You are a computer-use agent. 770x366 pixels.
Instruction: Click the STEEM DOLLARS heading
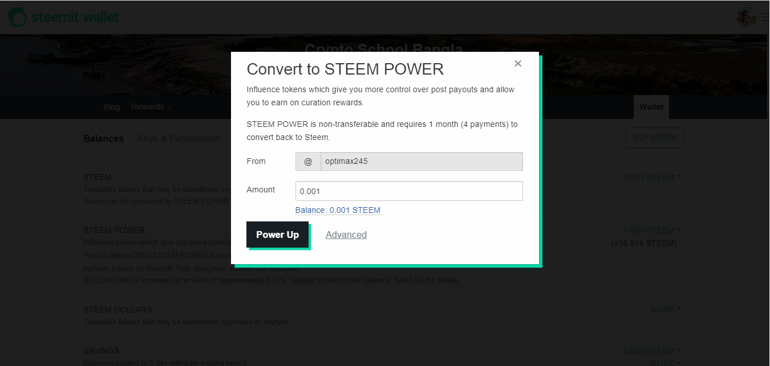click(x=117, y=310)
